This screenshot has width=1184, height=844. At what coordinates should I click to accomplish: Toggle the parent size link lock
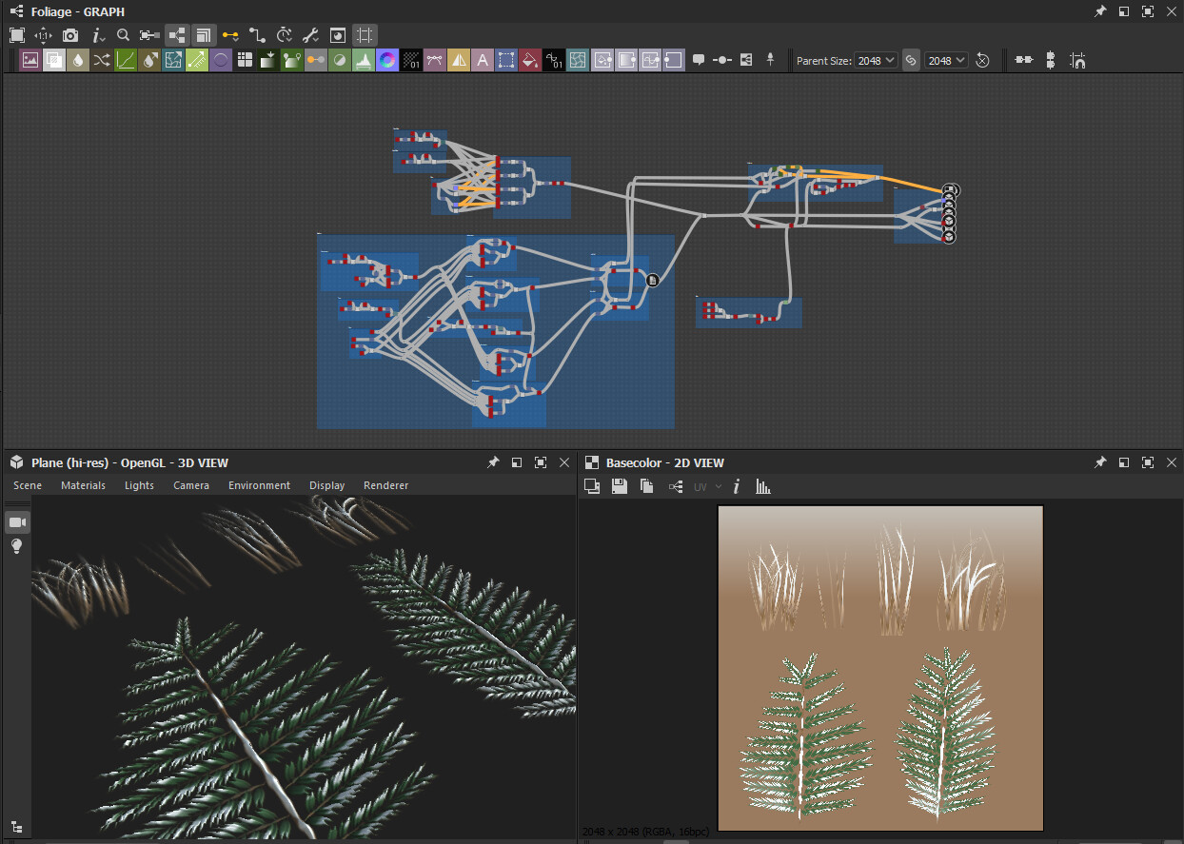click(x=911, y=60)
